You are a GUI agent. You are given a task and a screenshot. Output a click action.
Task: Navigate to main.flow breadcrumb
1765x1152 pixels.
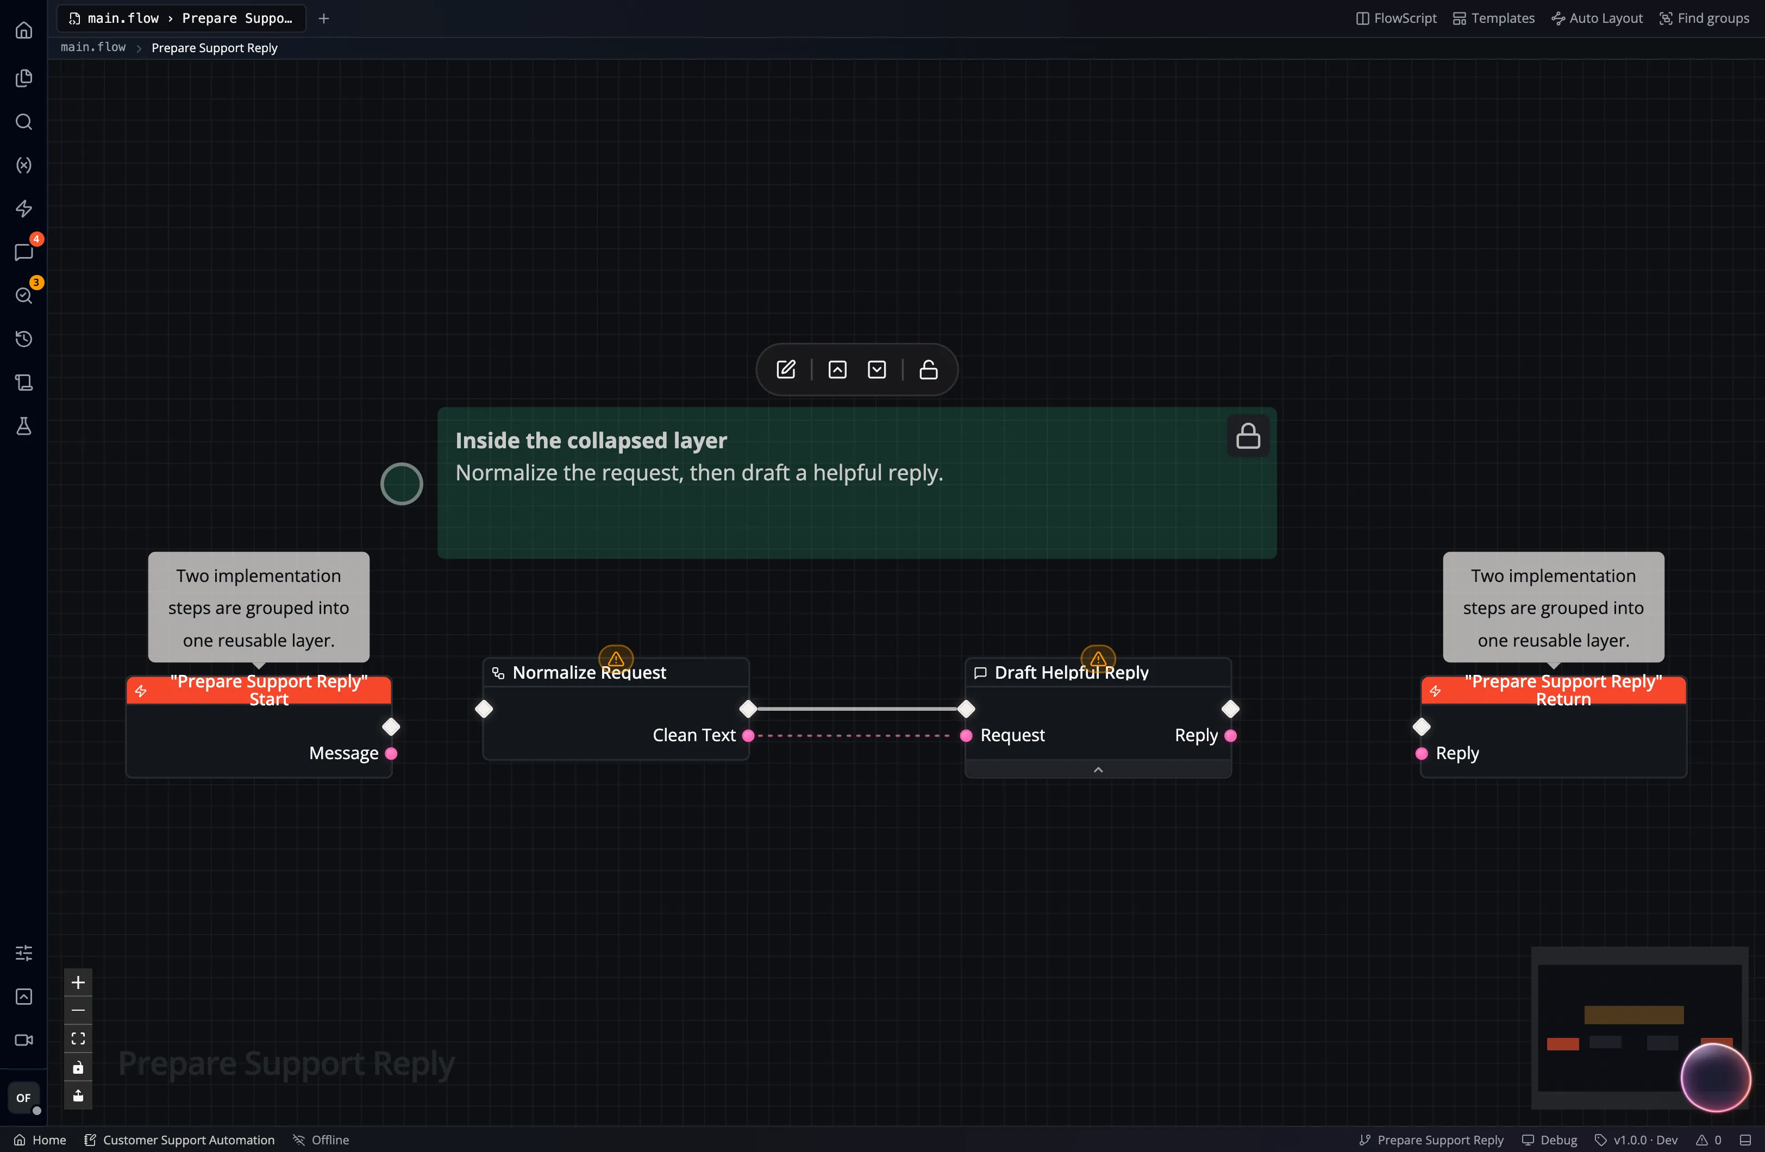click(x=93, y=47)
